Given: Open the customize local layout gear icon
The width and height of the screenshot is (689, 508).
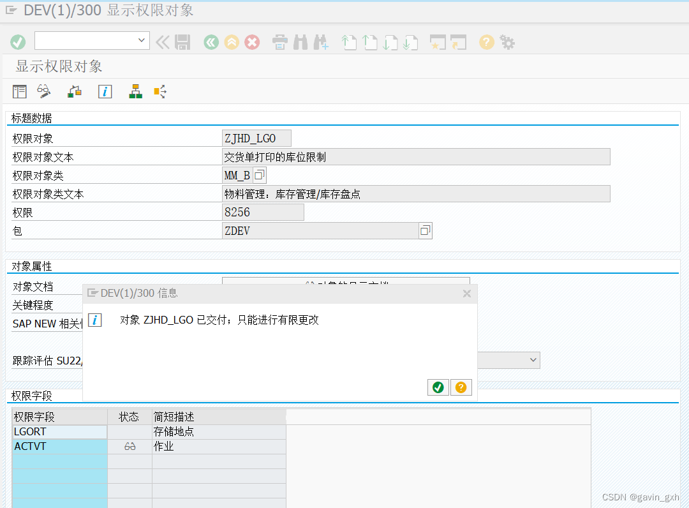Looking at the screenshot, I should (x=507, y=42).
